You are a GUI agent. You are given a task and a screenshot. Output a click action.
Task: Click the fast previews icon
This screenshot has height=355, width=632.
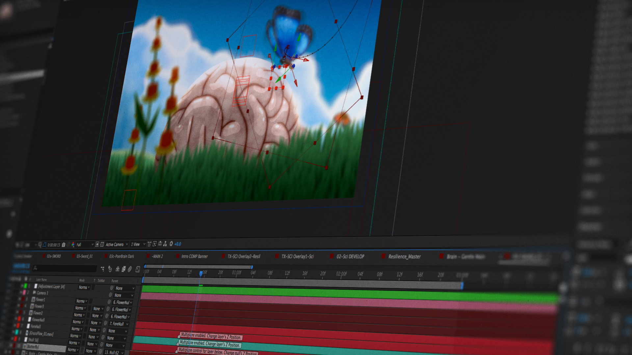(154, 244)
